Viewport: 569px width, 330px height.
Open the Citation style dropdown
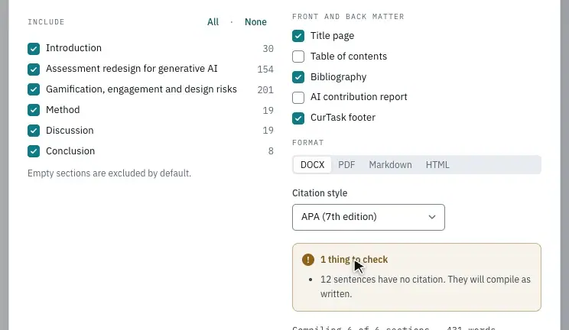pyautogui.click(x=369, y=217)
